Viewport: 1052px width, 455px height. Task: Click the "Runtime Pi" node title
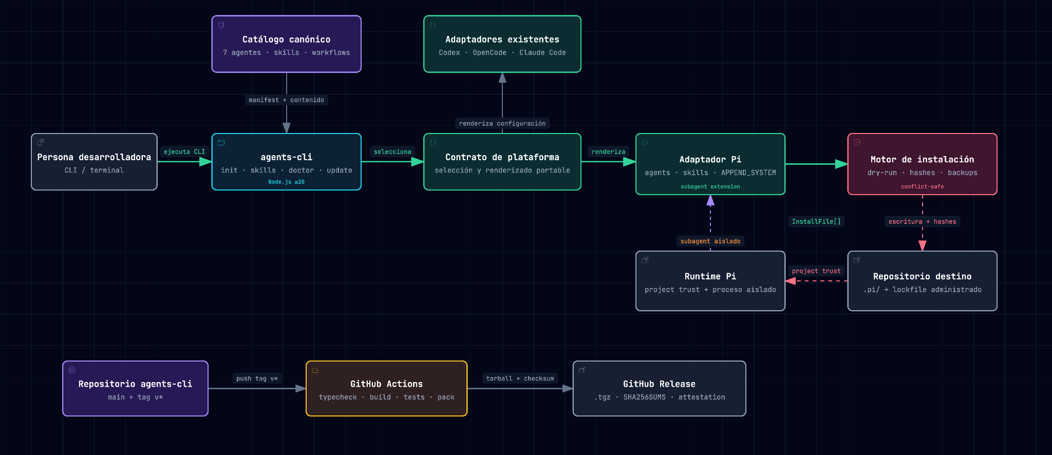pyautogui.click(x=710, y=276)
